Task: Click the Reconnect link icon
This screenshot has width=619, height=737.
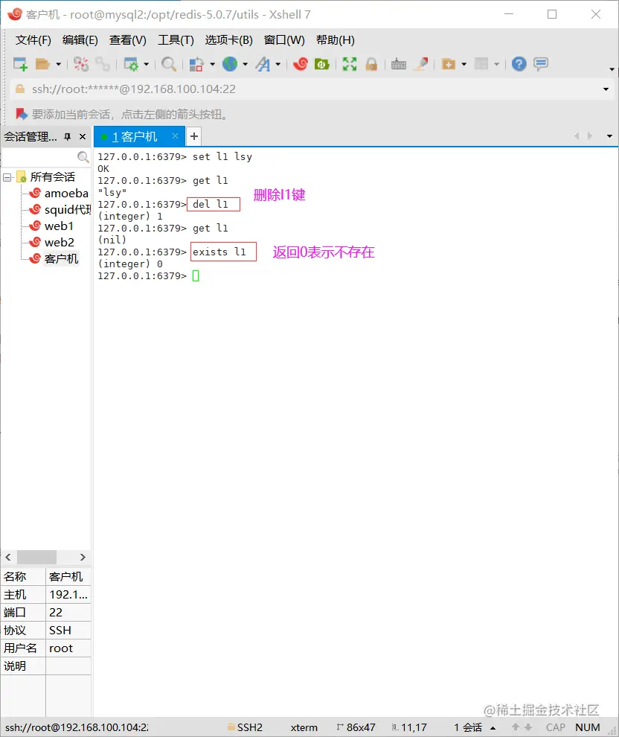Action: coord(103,64)
